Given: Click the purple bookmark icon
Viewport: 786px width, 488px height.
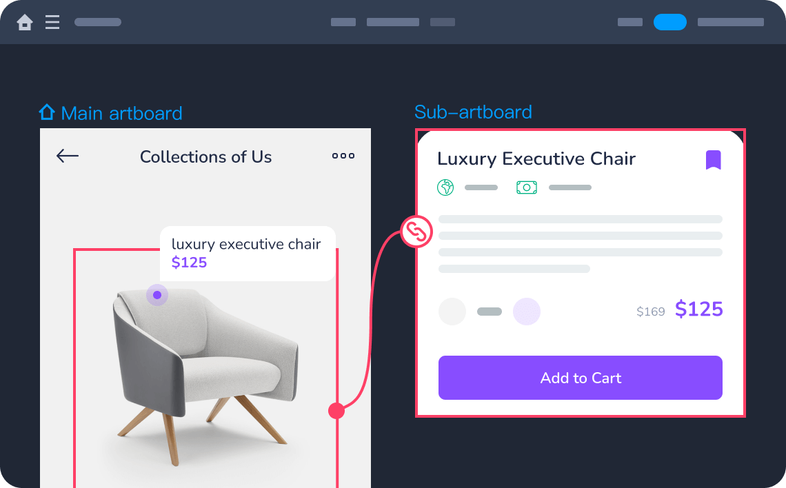Looking at the screenshot, I should [x=714, y=160].
